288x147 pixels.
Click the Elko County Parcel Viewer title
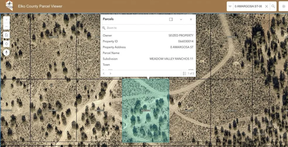point(40,6)
